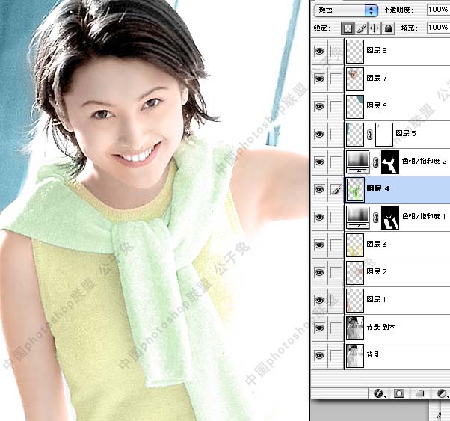Click the lock all padlock icon
Image resolution: width=450 pixels, height=421 pixels.
coord(388,28)
